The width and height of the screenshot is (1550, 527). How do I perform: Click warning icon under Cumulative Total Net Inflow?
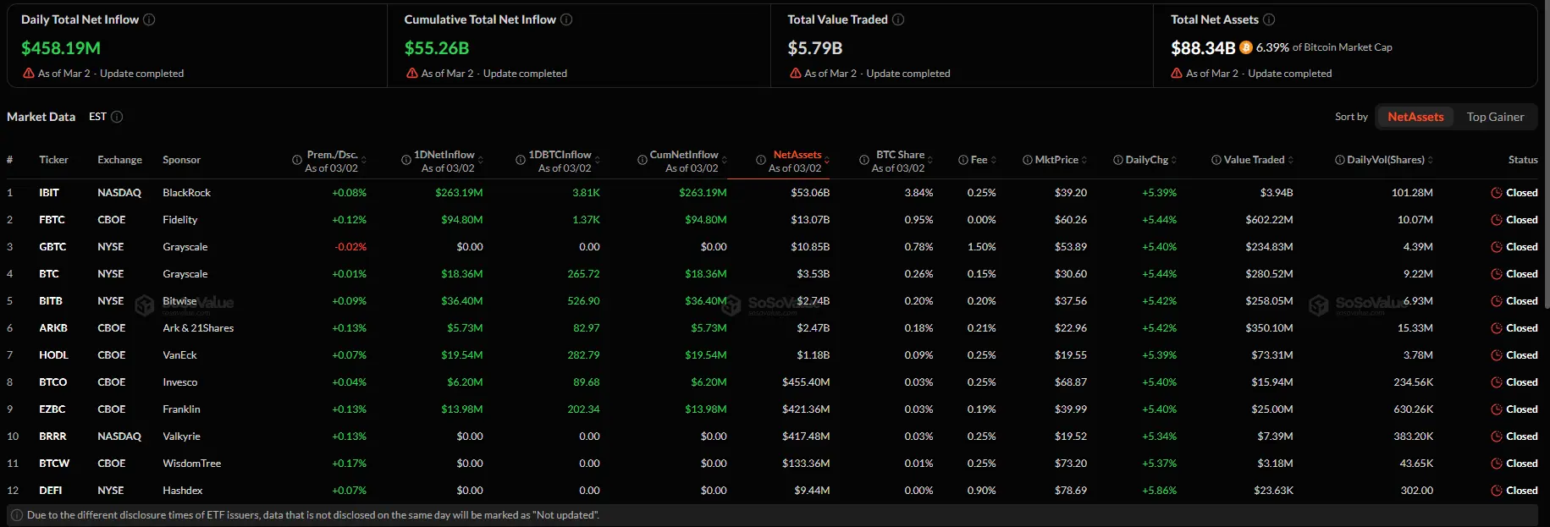[412, 74]
